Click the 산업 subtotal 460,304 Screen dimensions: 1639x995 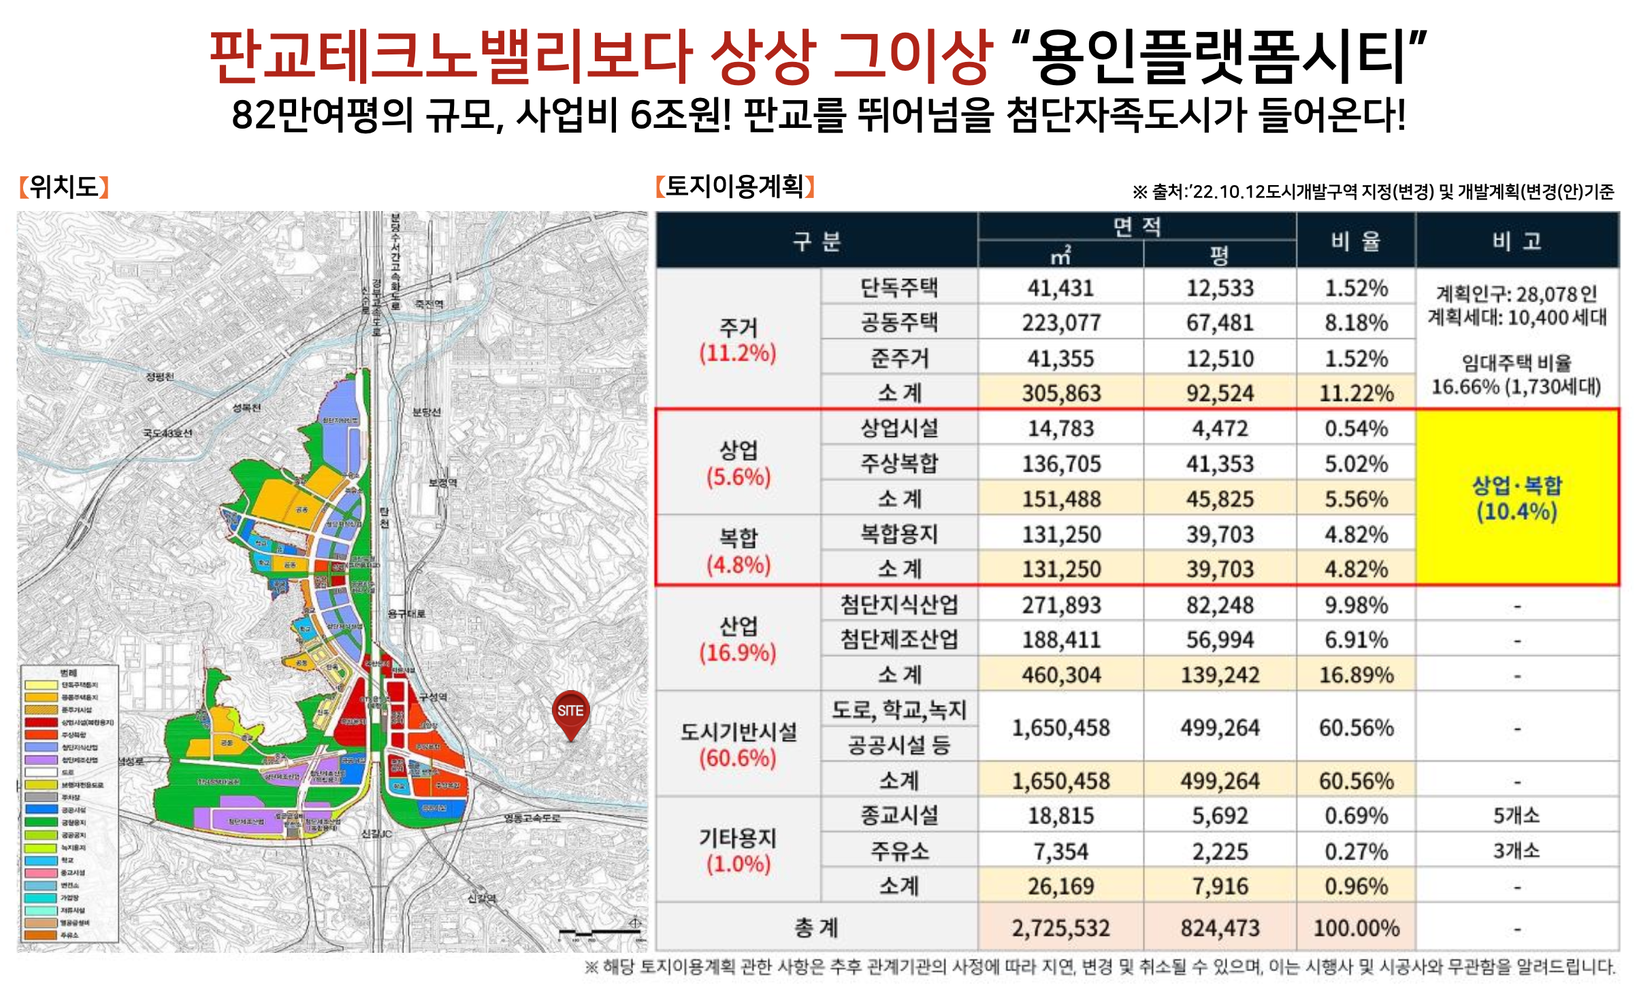click(1061, 674)
